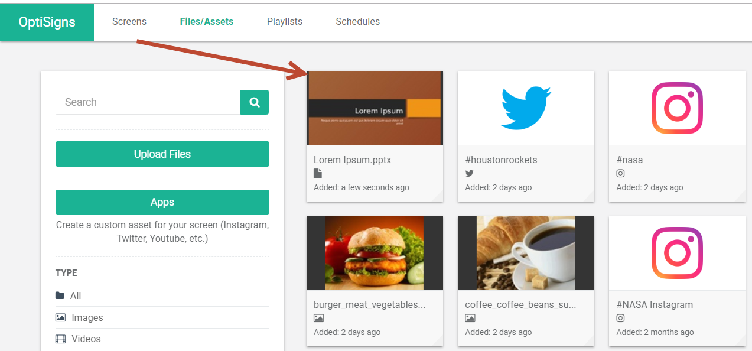Click corner fold on Lorem Ipsum.pptx card
Viewport: 752px width, 351px height.
pyautogui.click(x=438, y=197)
